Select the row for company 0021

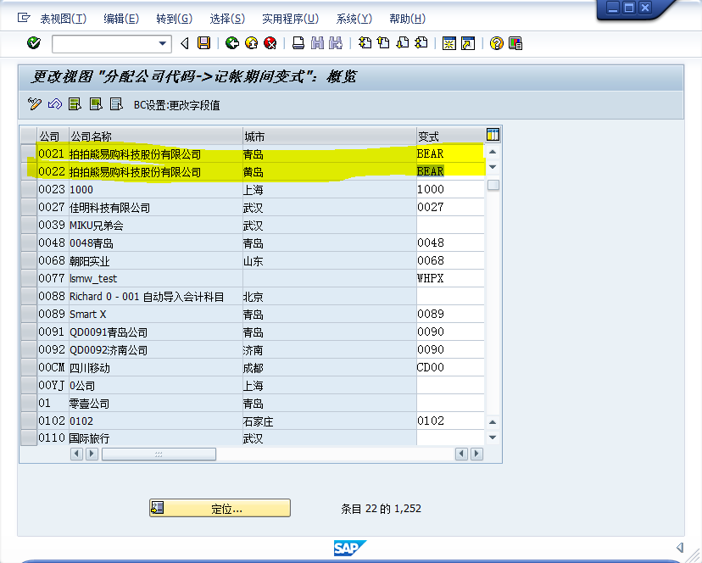29,153
